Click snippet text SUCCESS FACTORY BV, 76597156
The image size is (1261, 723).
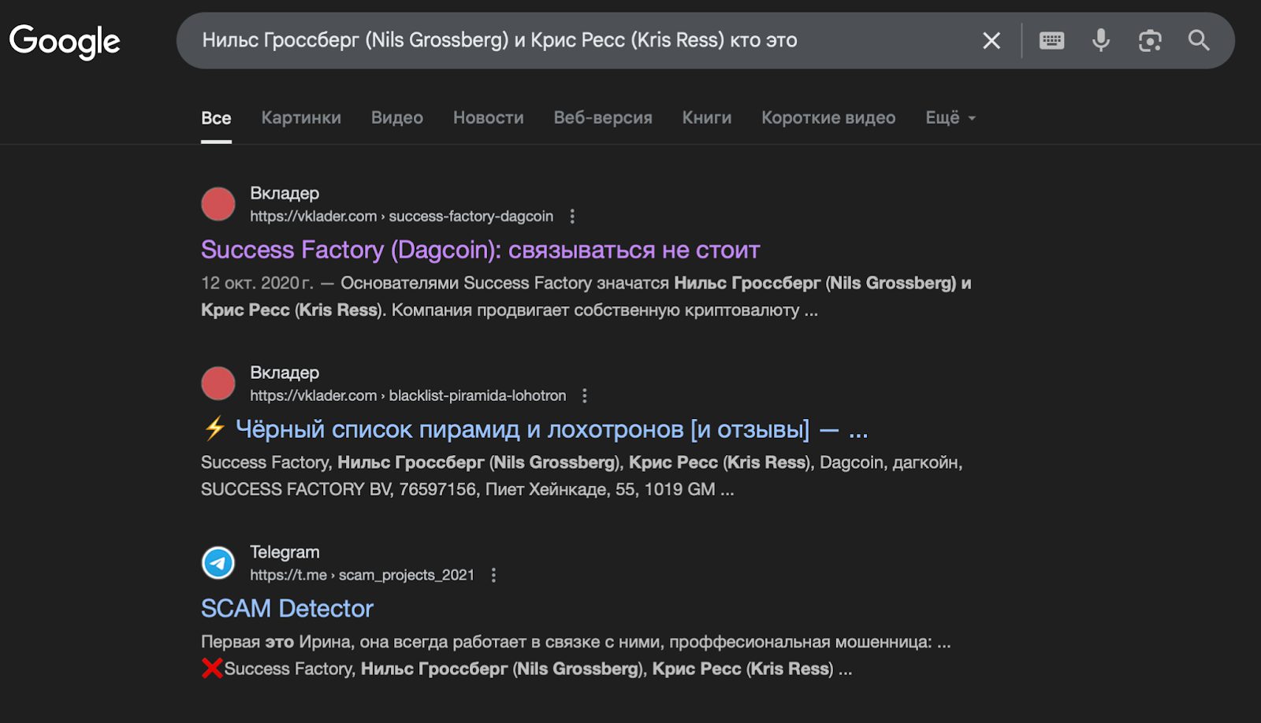[467, 489]
